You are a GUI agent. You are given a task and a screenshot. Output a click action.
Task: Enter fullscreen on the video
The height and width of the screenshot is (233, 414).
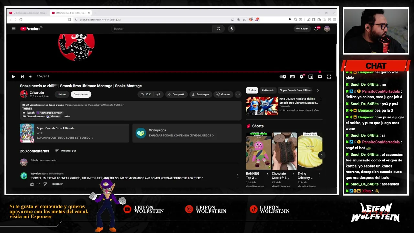pos(329,77)
